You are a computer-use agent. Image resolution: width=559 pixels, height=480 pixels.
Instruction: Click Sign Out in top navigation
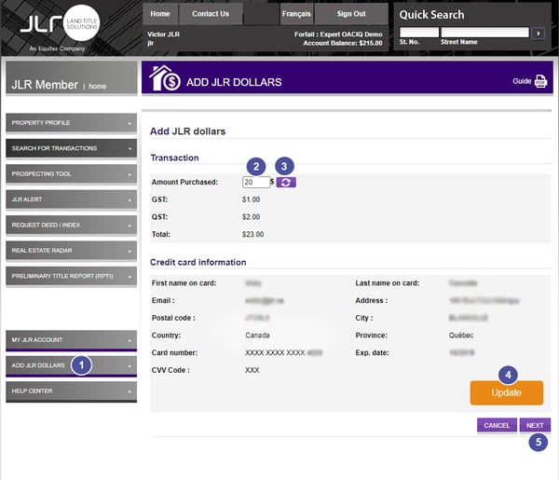point(351,14)
